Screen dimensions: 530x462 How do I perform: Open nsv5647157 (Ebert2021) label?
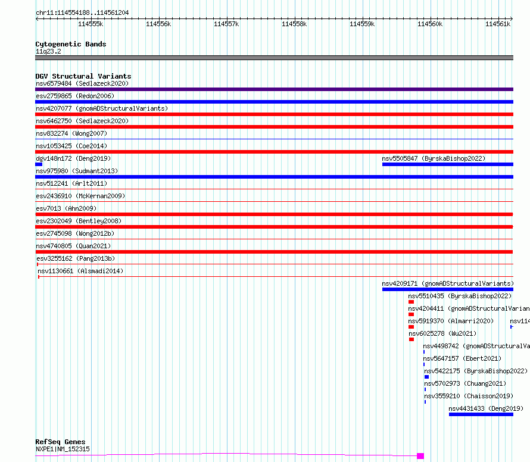tap(462, 358)
